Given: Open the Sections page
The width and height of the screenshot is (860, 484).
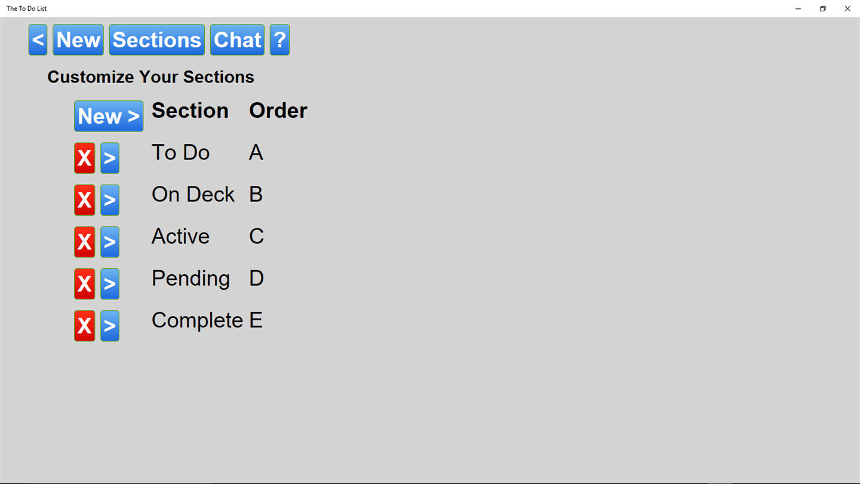Looking at the screenshot, I should 156,40.
